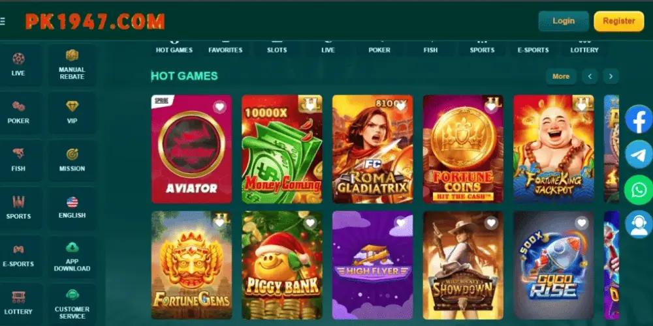Open the Manual Rebate sidebar item

click(72, 65)
